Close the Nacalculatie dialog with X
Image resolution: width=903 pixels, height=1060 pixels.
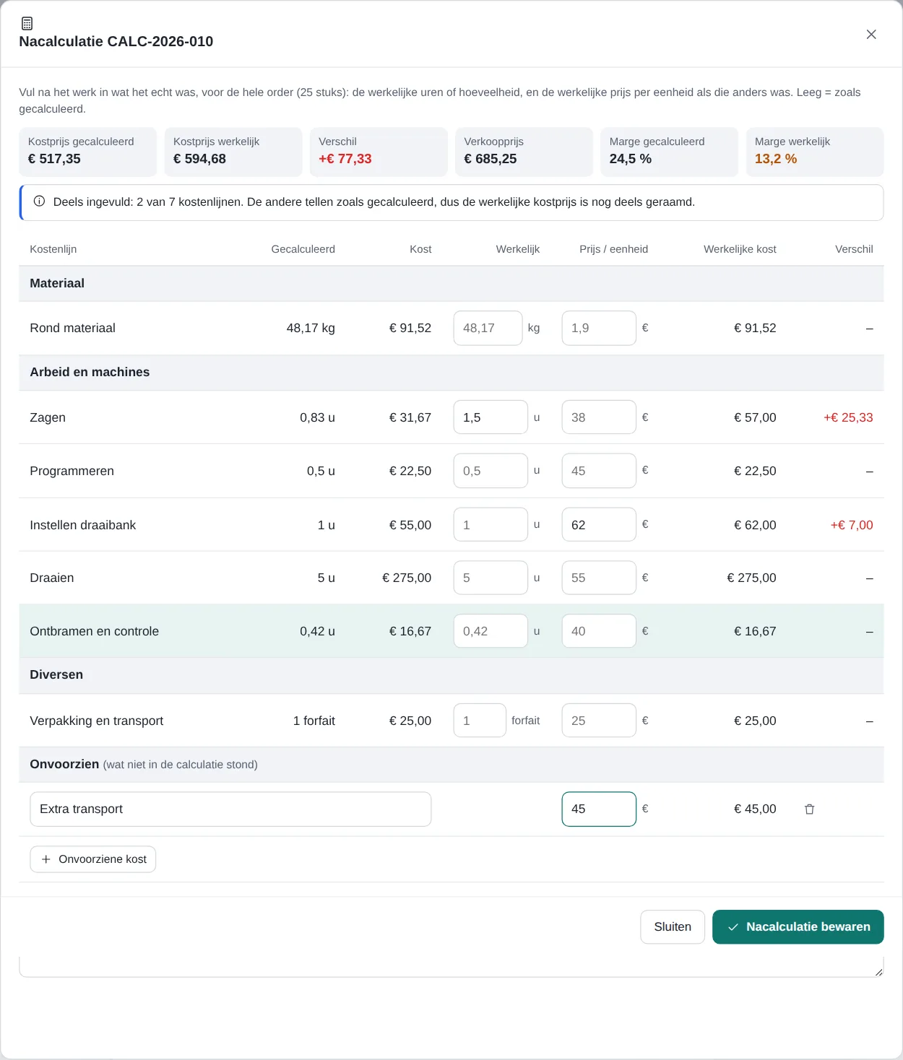(x=871, y=35)
